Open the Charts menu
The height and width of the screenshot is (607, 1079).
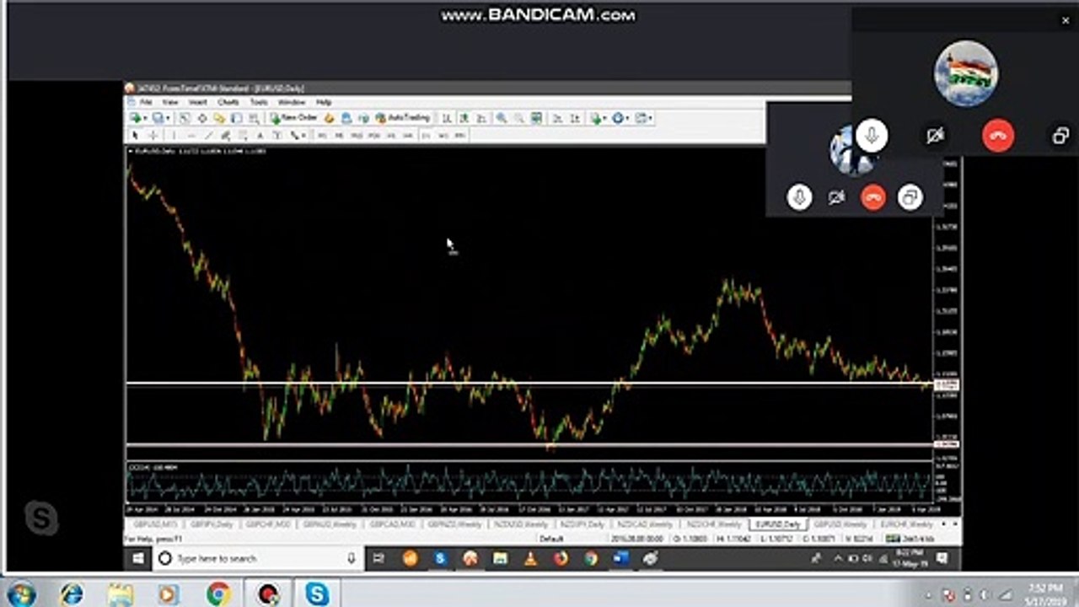pos(228,102)
